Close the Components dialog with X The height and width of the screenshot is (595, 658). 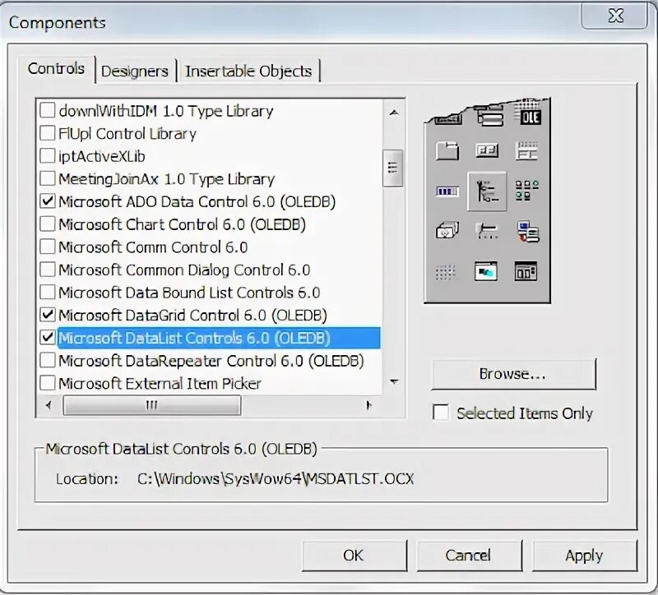coord(615,16)
